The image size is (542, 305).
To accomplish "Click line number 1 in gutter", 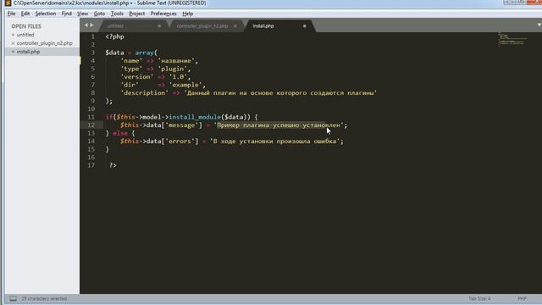I will click(92, 36).
